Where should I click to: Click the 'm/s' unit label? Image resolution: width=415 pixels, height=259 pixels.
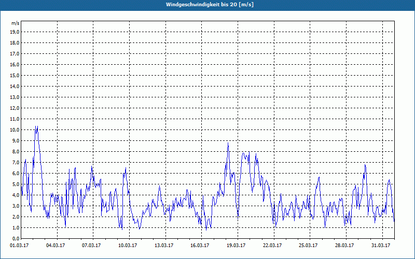click(16, 23)
